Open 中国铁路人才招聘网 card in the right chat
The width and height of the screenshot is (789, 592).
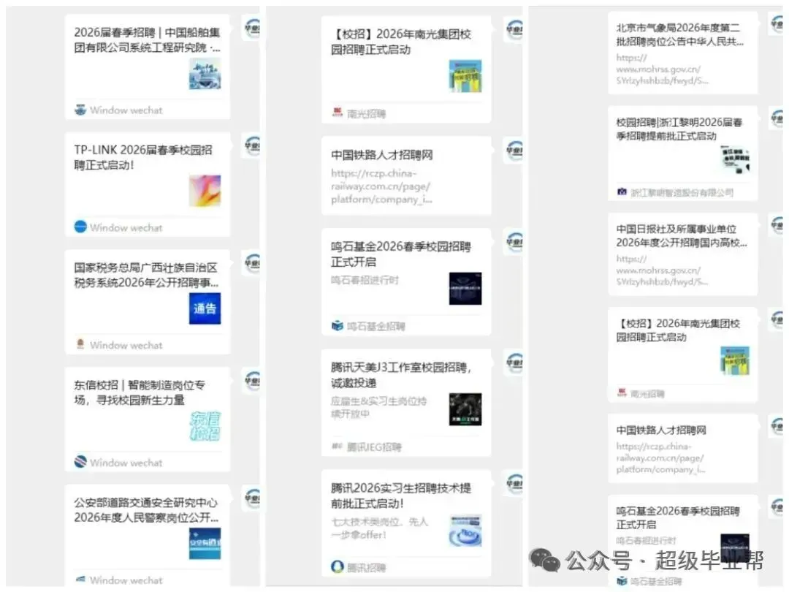pos(683,449)
